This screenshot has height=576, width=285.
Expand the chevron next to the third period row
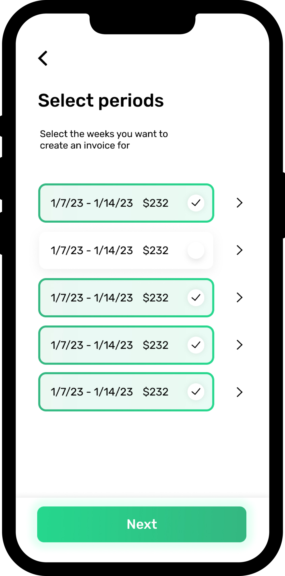239,298
